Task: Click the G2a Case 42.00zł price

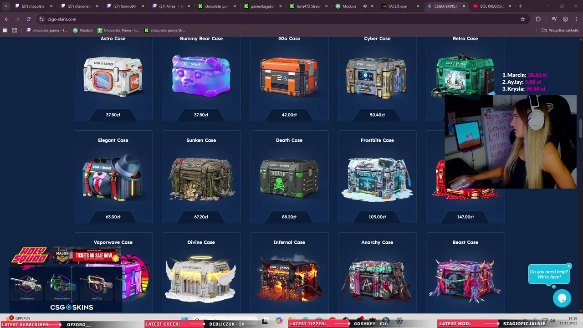Action: point(289,115)
